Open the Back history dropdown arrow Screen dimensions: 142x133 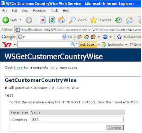21,20
